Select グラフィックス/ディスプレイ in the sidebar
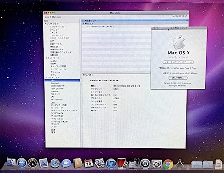The height and width of the screenshot is (173, 224). coord(64,111)
